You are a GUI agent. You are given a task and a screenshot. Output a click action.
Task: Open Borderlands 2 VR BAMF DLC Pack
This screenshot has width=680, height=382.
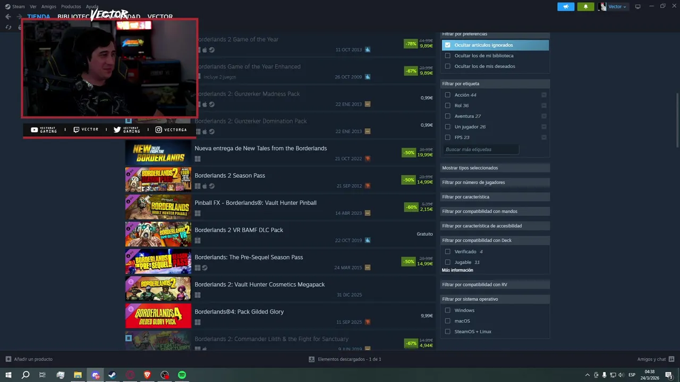pyautogui.click(x=280, y=235)
